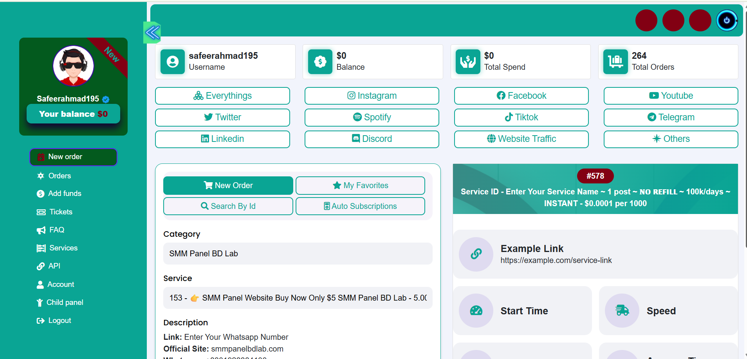Click the smmpanelbdlab.com official site text
Image resolution: width=747 pixels, height=359 pixels.
tap(247, 349)
